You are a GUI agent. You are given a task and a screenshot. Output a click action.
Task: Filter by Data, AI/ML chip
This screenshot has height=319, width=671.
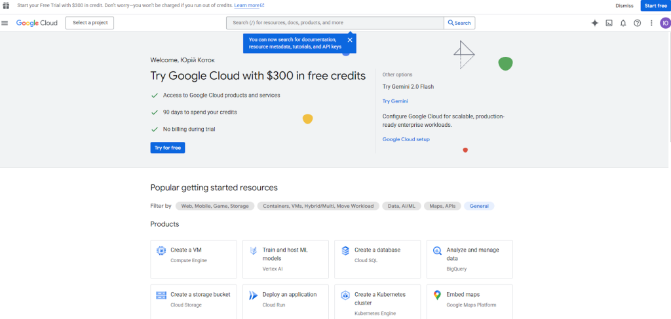click(401, 206)
